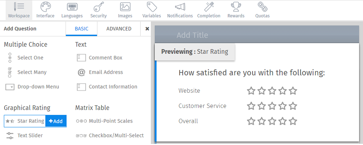Choose the Multi-Point Scales question type
The width and height of the screenshot is (363, 145).
(x=104, y=121)
